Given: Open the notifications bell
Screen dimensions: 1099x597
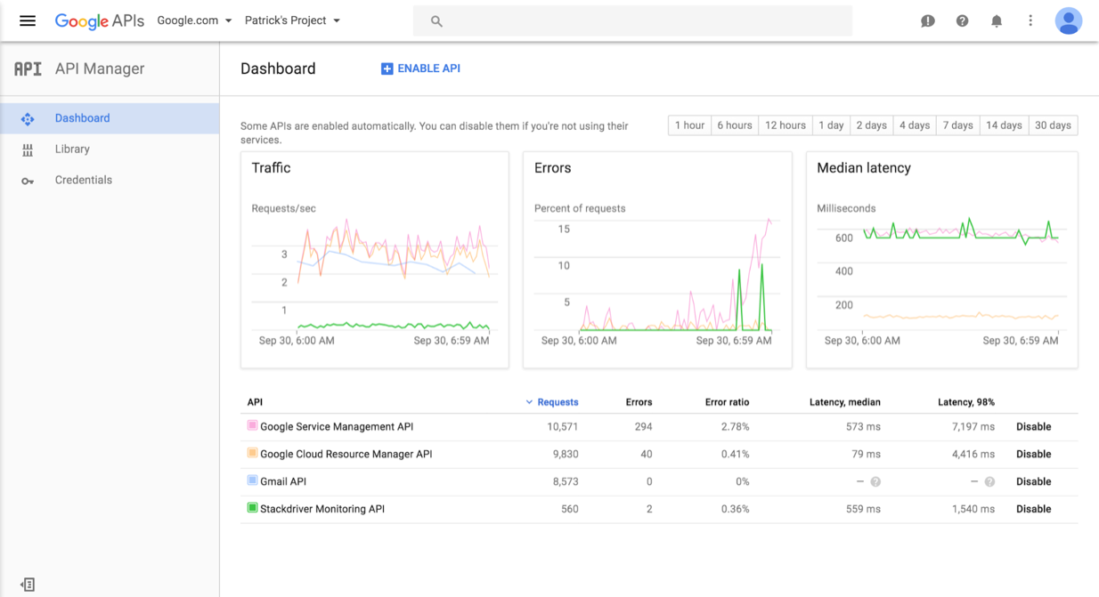Looking at the screenshot, I should point(997,21).
